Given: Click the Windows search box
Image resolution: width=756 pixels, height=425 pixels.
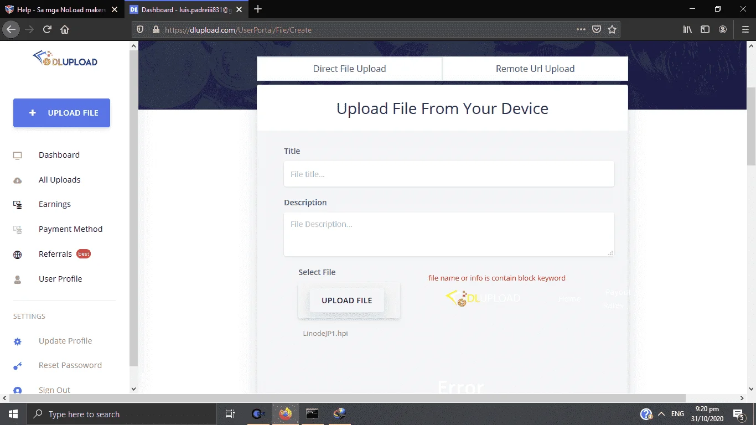Looking at the screenshot, I should [121, 414].
